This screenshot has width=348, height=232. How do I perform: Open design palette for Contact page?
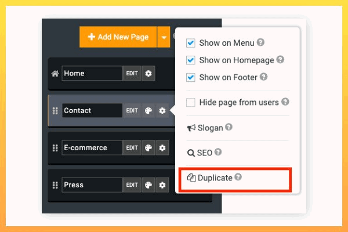tap(148, 110)
